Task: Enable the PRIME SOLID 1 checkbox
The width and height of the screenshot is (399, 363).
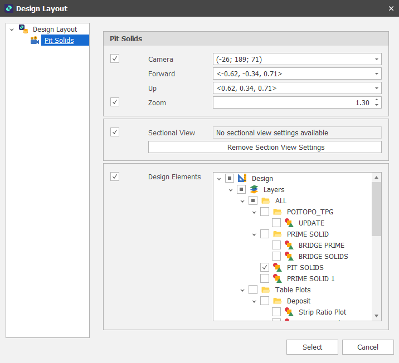Action: tap(265, 278)
